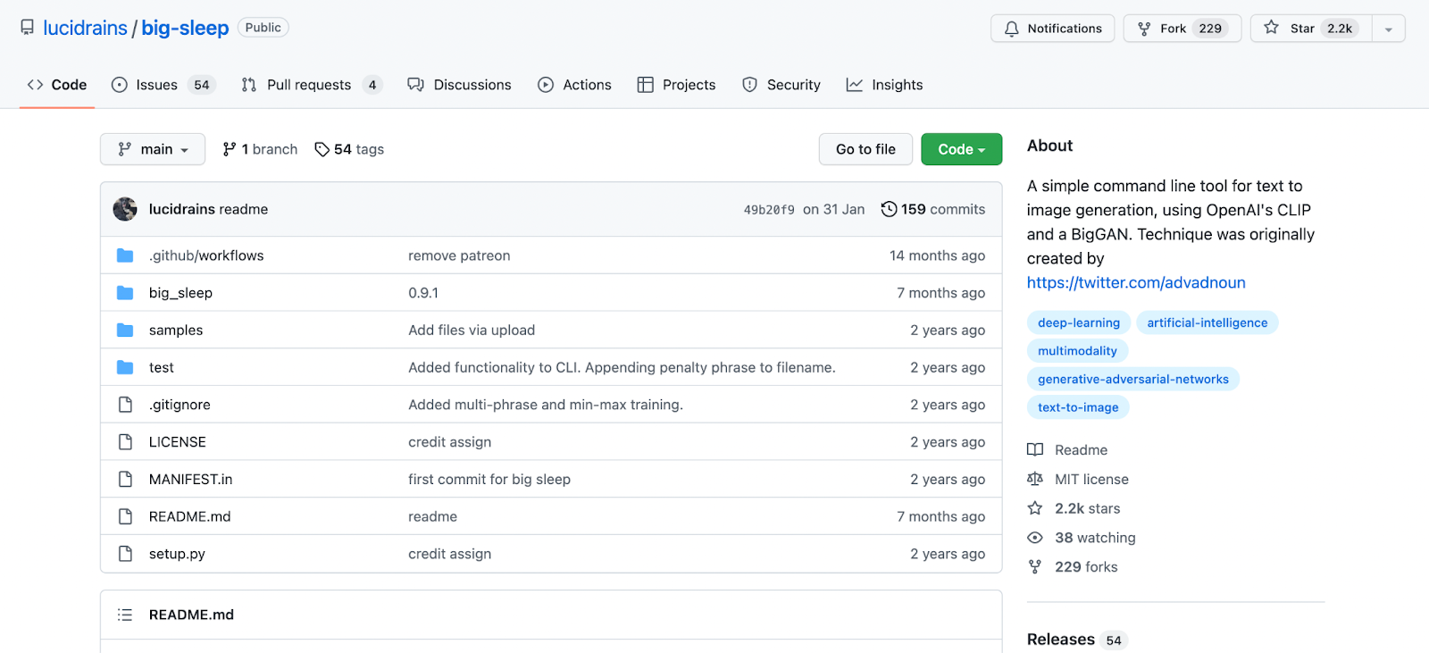Click the file icon next to setup.py

click(x=125, y=554)
